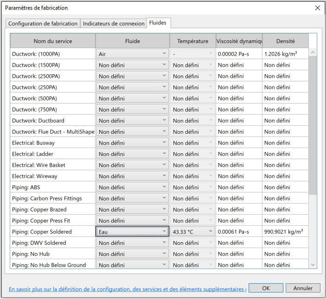The height and width of the screenshot is (299, 326).
Task: Click the 990.9021 kg/m³ density cell
Action: (286, 231)
